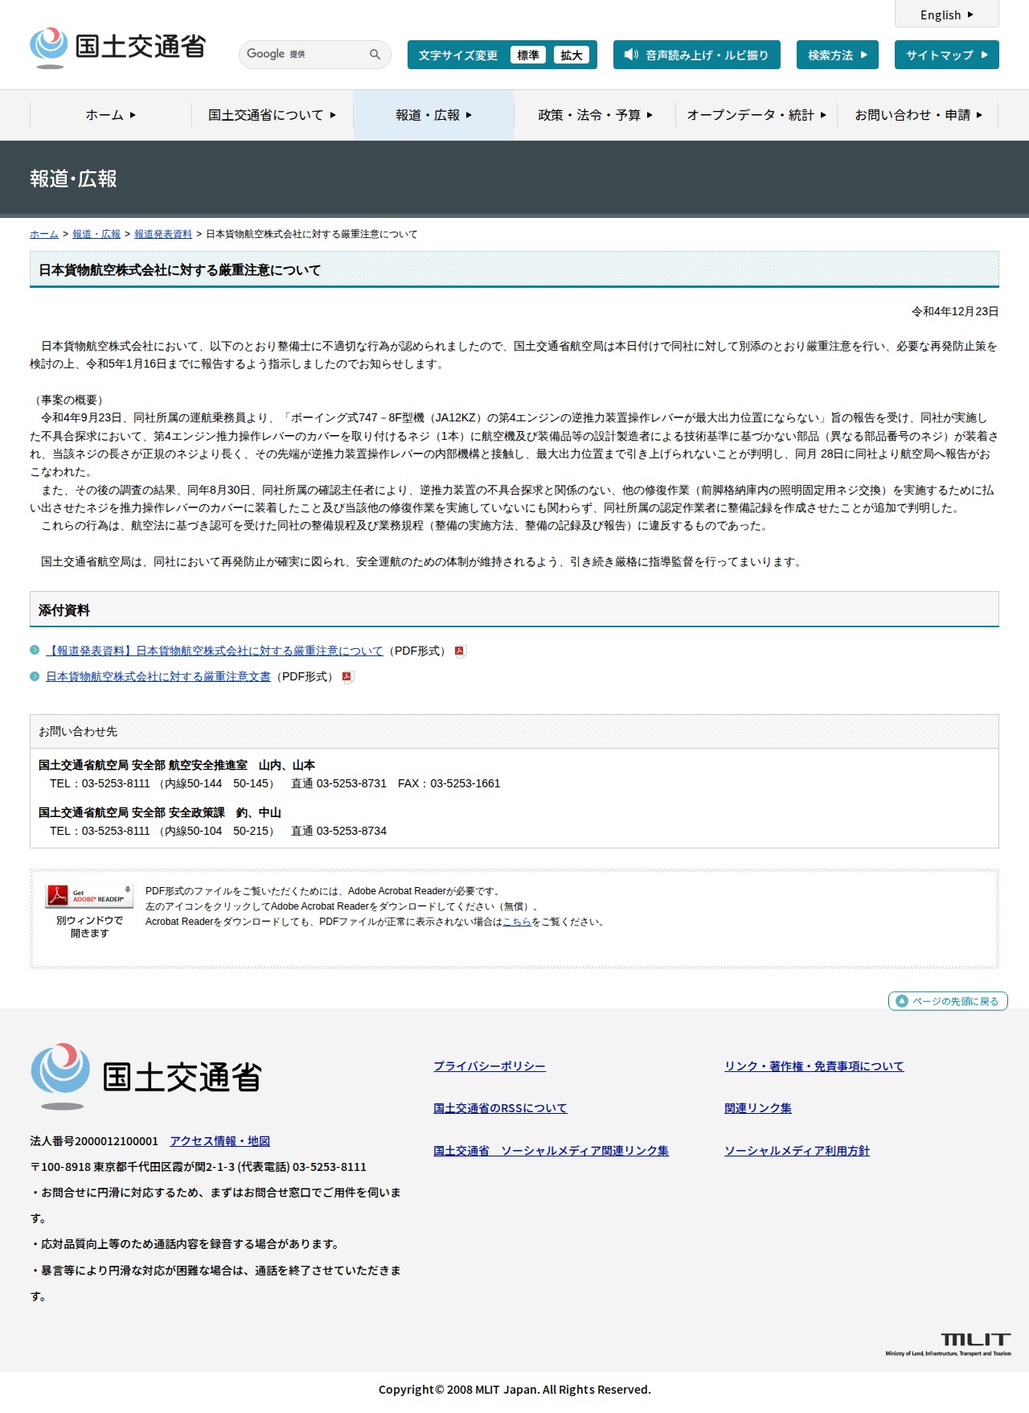The image size is (1029, 1413).
Task: Click the search magnifier icon
Action: pyautogui.click(x=375, y=55)
